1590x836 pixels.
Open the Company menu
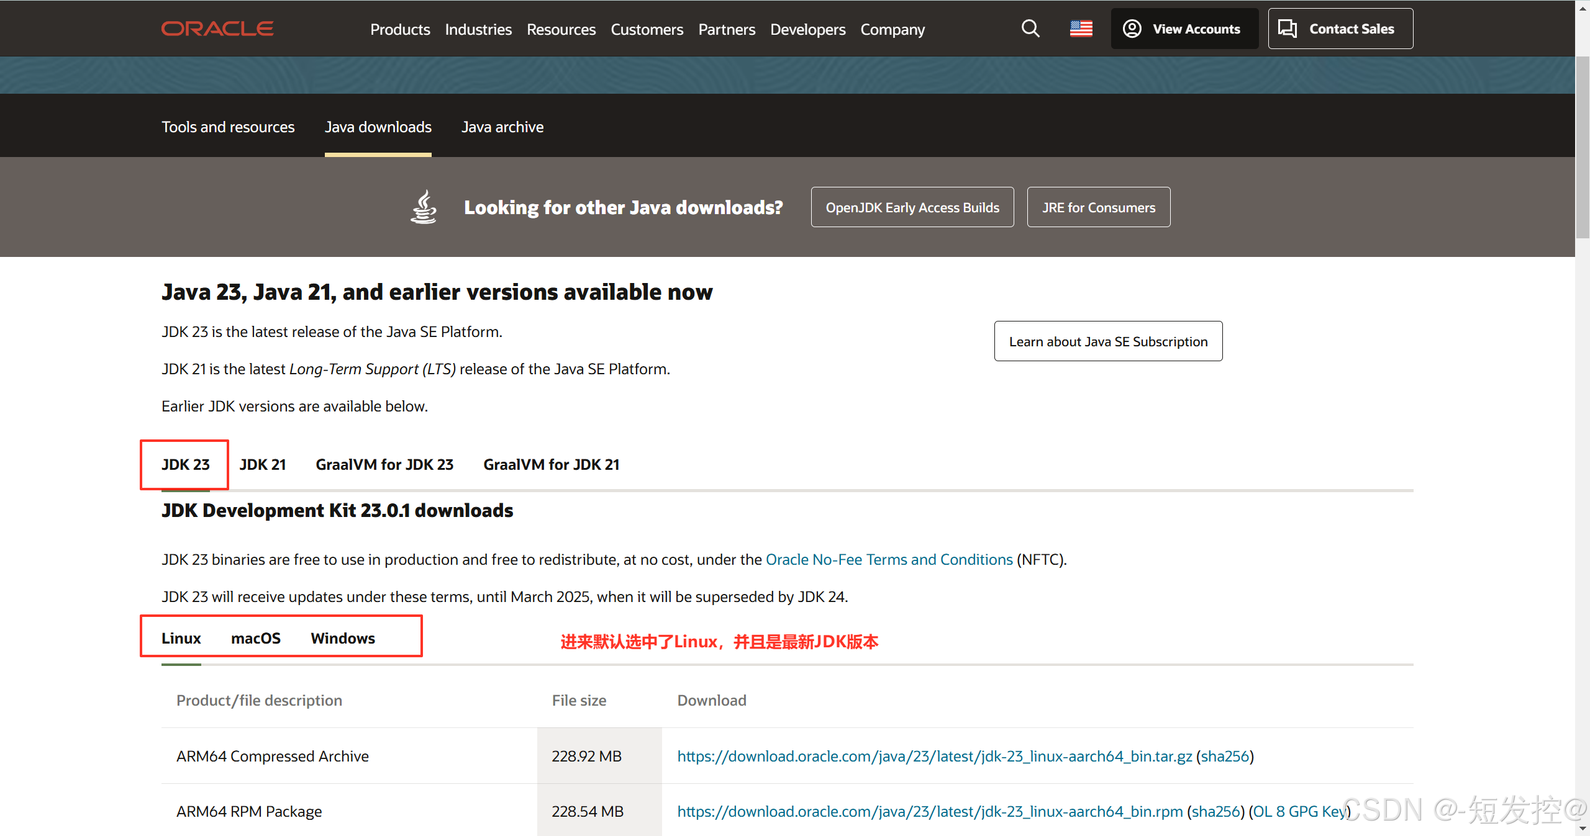click(x=893, y=29)
